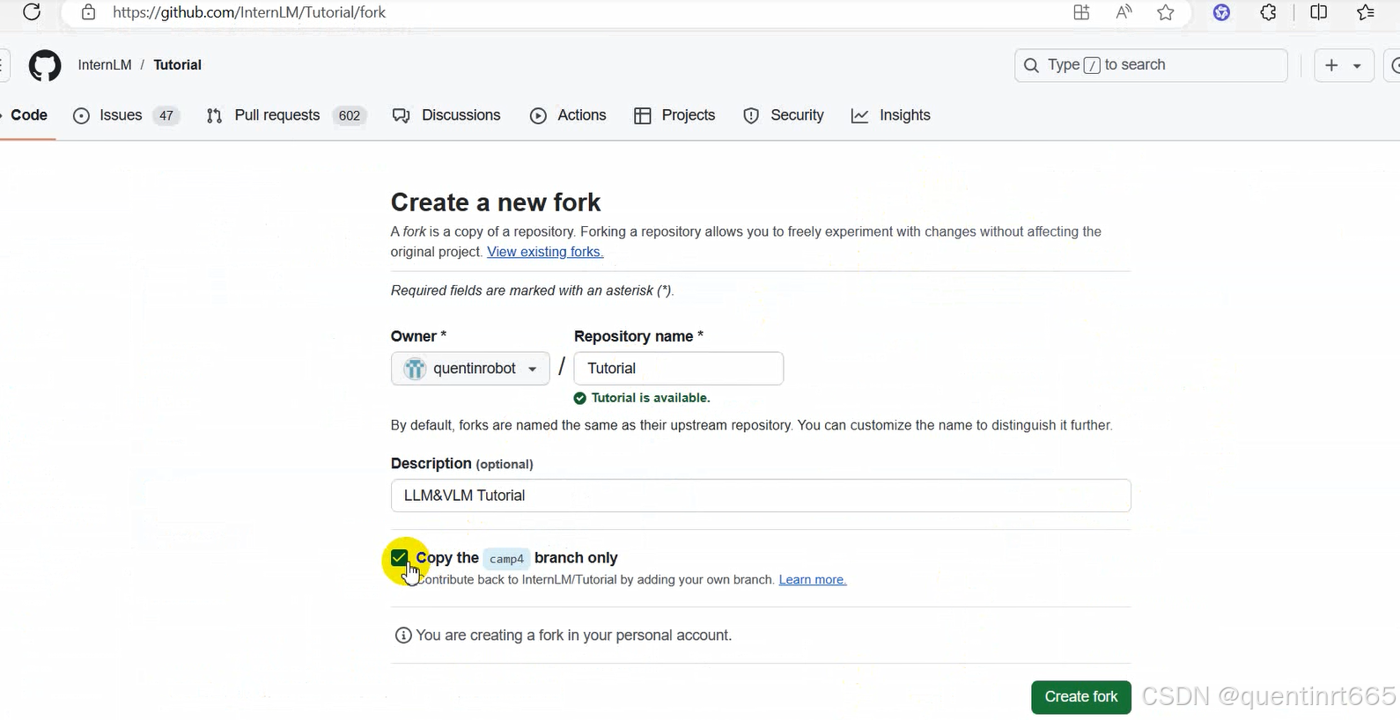Screen dimensions: 1400x720
Task: Open the Insights tab
Action: [891, 115]
